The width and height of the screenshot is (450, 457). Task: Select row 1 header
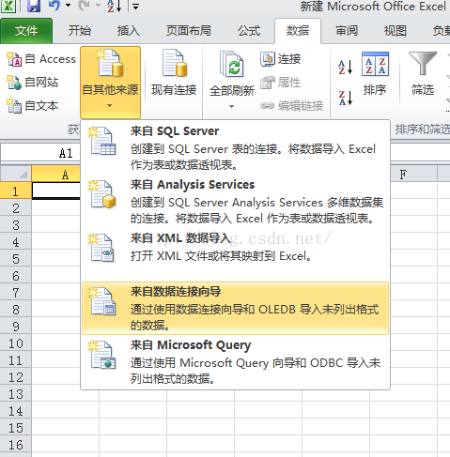click(x=16, y=190)
